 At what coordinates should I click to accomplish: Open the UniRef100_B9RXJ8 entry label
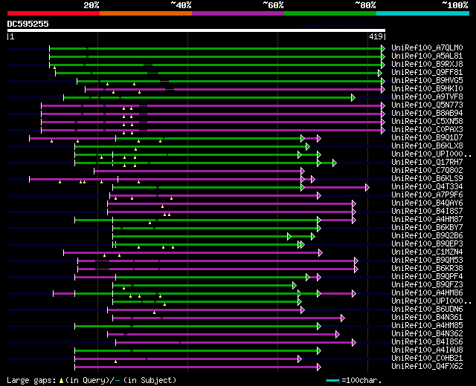tap(427, 65)
